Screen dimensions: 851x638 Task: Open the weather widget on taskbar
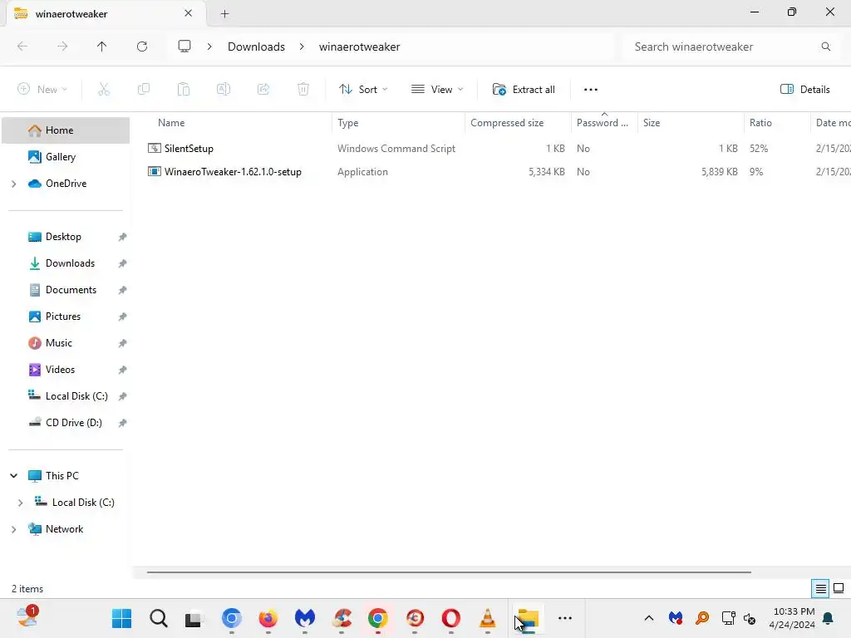(27, 617)
